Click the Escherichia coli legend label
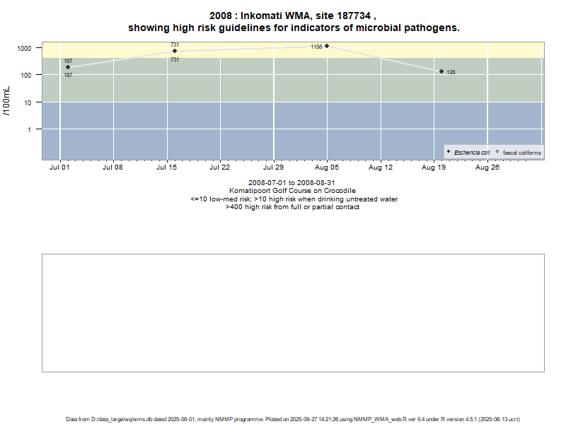Screen dimensions: 566x424 471,153
